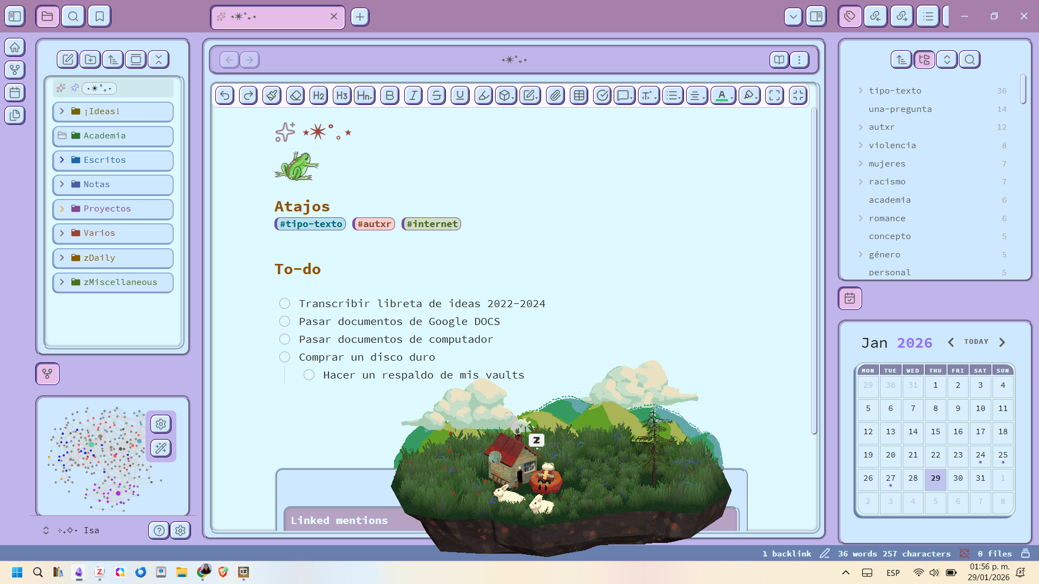Undo the last edit in the note
Screen dimensions: 1039x584
pyautogui.click(x=225, y=95)
